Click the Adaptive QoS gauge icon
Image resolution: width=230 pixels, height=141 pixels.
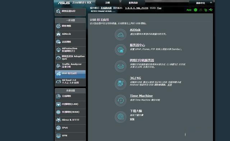click(x=58, y=58)
